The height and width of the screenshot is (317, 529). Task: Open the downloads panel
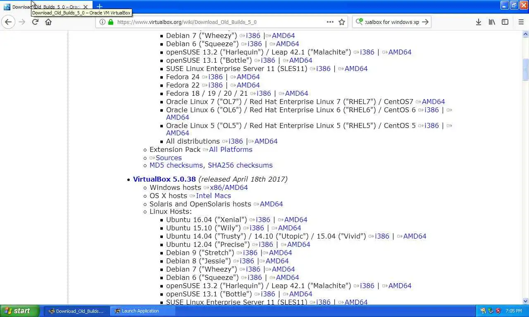(478, 22)
